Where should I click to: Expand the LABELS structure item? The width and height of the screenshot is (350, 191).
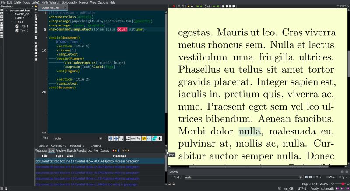point(12,18)
